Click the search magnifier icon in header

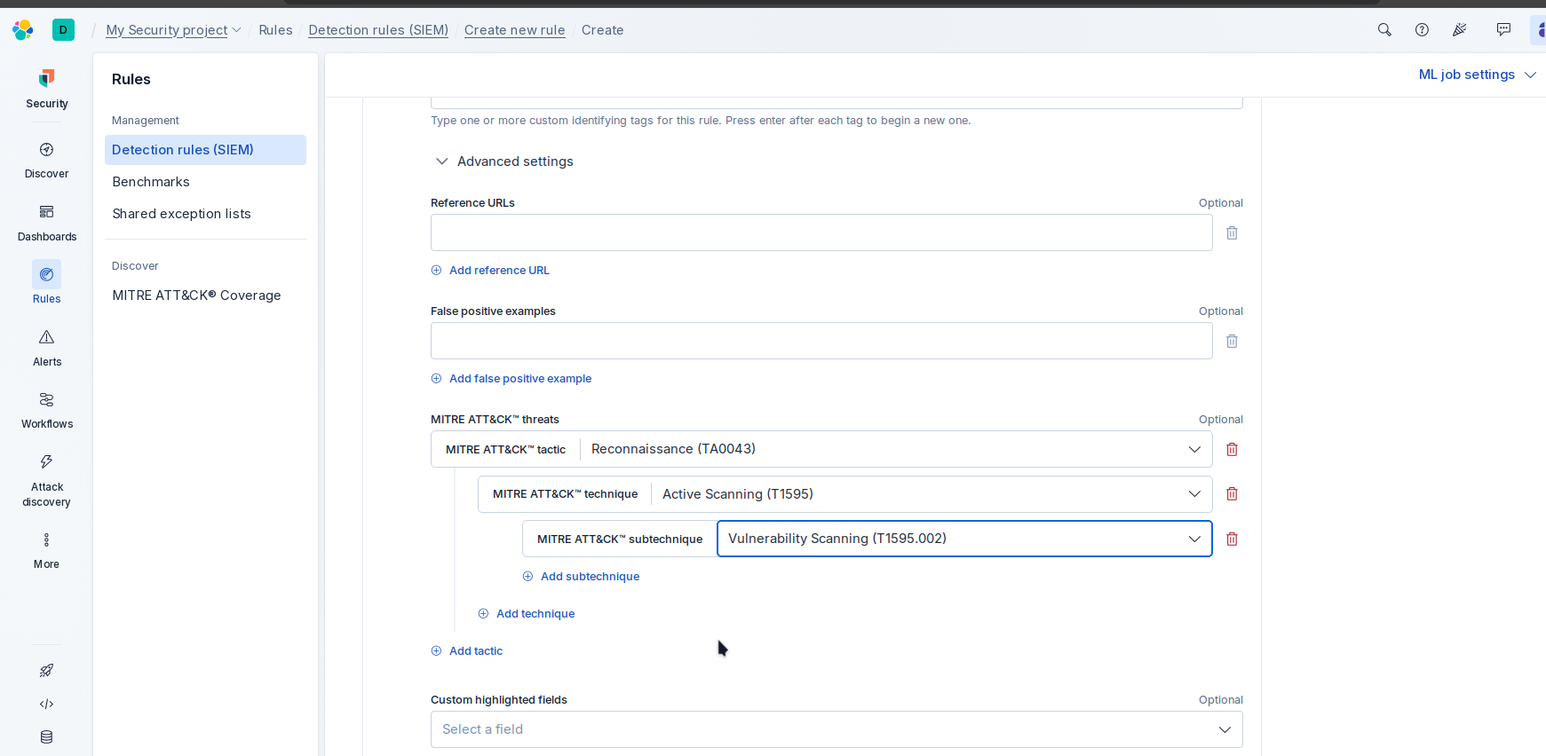click(x=1383, y=30)
